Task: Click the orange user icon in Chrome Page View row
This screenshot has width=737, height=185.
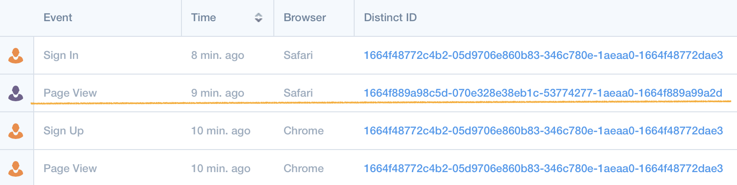Action: coord(16,169)
